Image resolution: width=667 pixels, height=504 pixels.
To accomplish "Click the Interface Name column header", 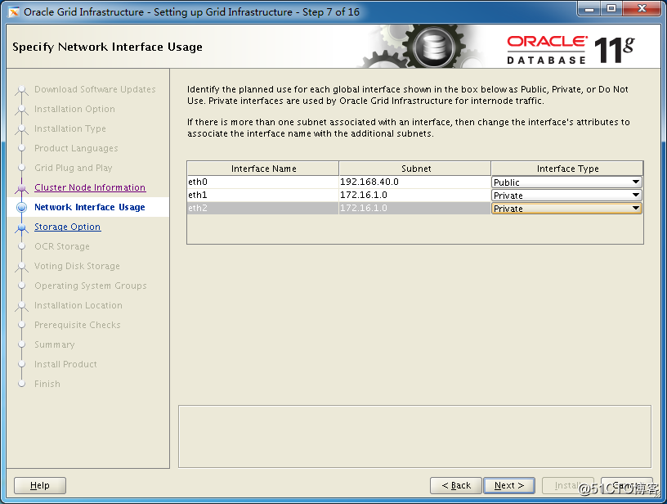I will coord(263,169).
